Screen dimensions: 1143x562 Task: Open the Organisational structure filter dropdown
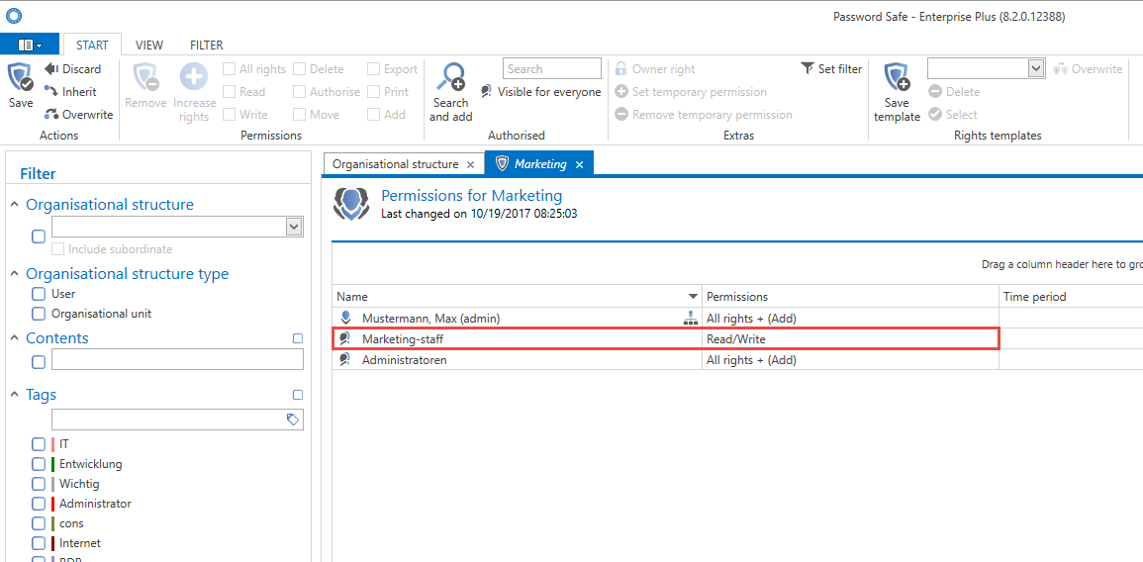pos(294,227)
